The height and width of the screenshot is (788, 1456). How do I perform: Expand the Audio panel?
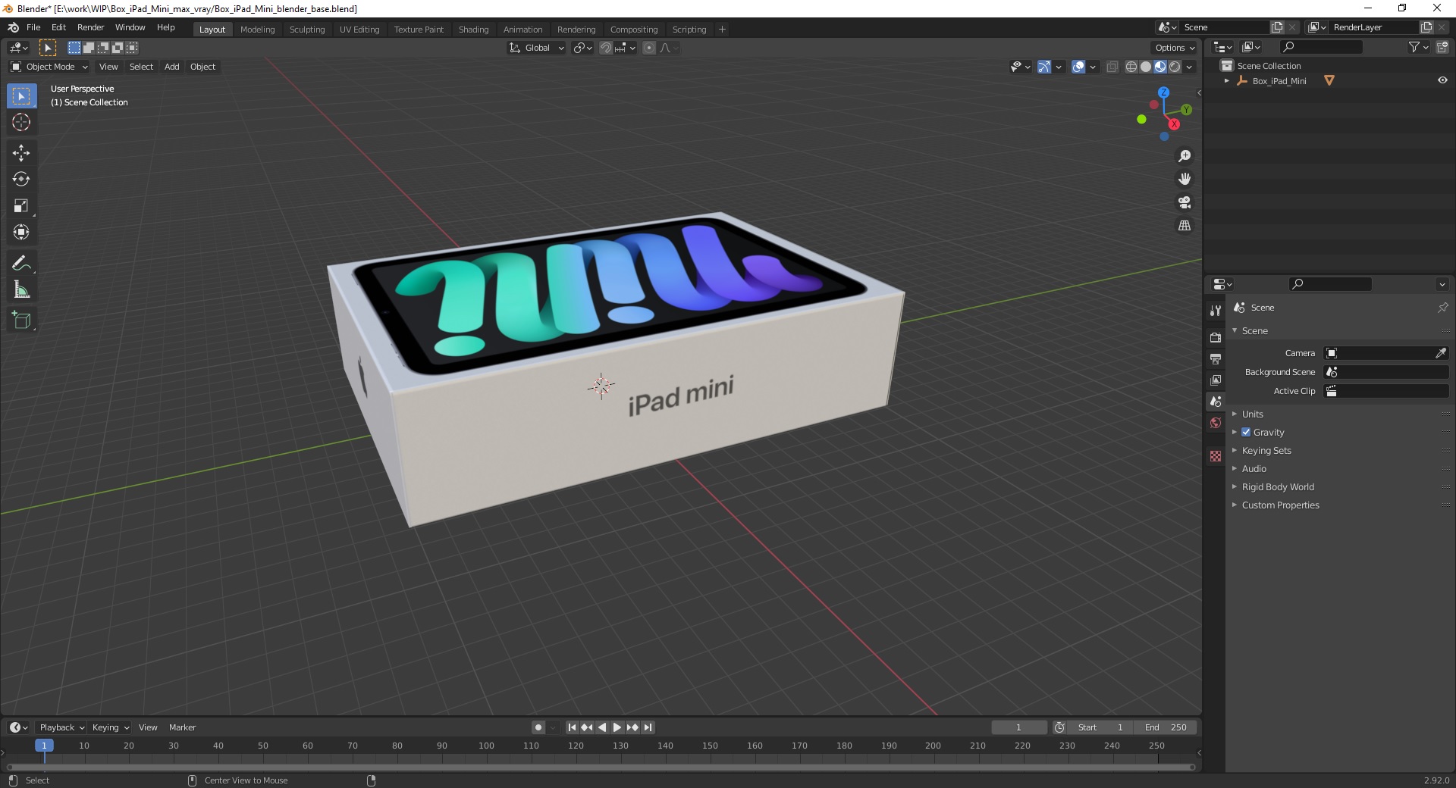coord(1254,468)
